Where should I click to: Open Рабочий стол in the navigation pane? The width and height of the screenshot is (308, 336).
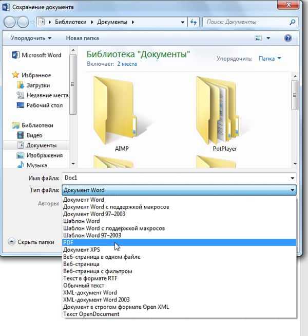pyautogui.click(x=40, y=105)
